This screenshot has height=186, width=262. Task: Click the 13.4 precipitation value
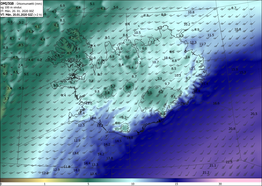(93, 174)
